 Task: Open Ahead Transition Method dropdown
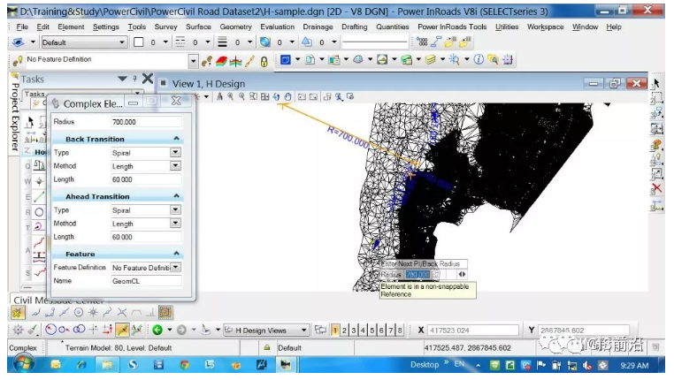[175, 224]
